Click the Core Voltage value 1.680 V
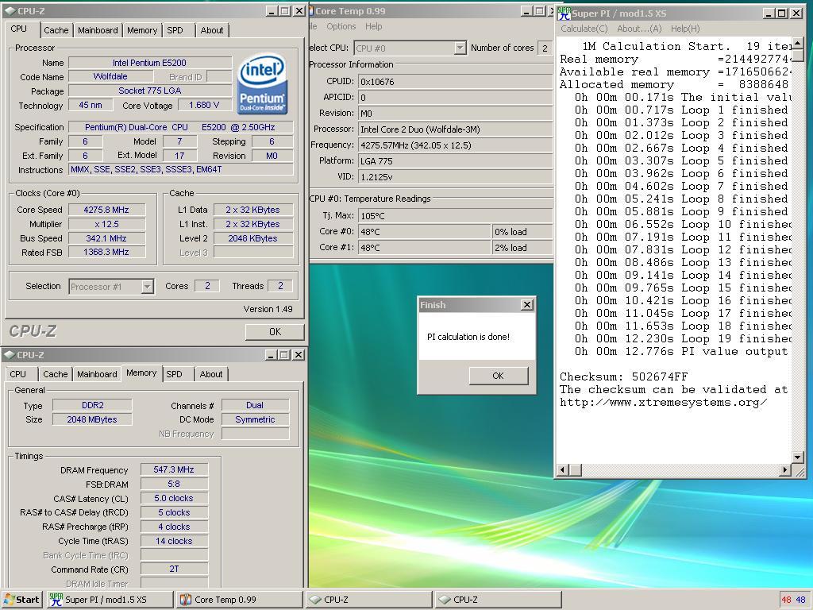The width and height of the screenshot is (813, 610). point(204,106)
